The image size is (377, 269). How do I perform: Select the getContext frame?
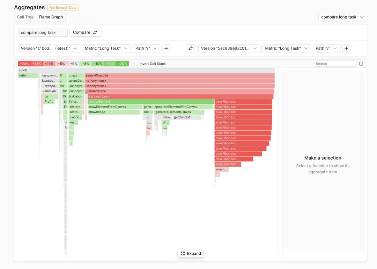point(187,117)
